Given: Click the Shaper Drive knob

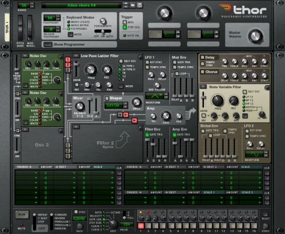Looking at the screenshot, I should 137,102.
